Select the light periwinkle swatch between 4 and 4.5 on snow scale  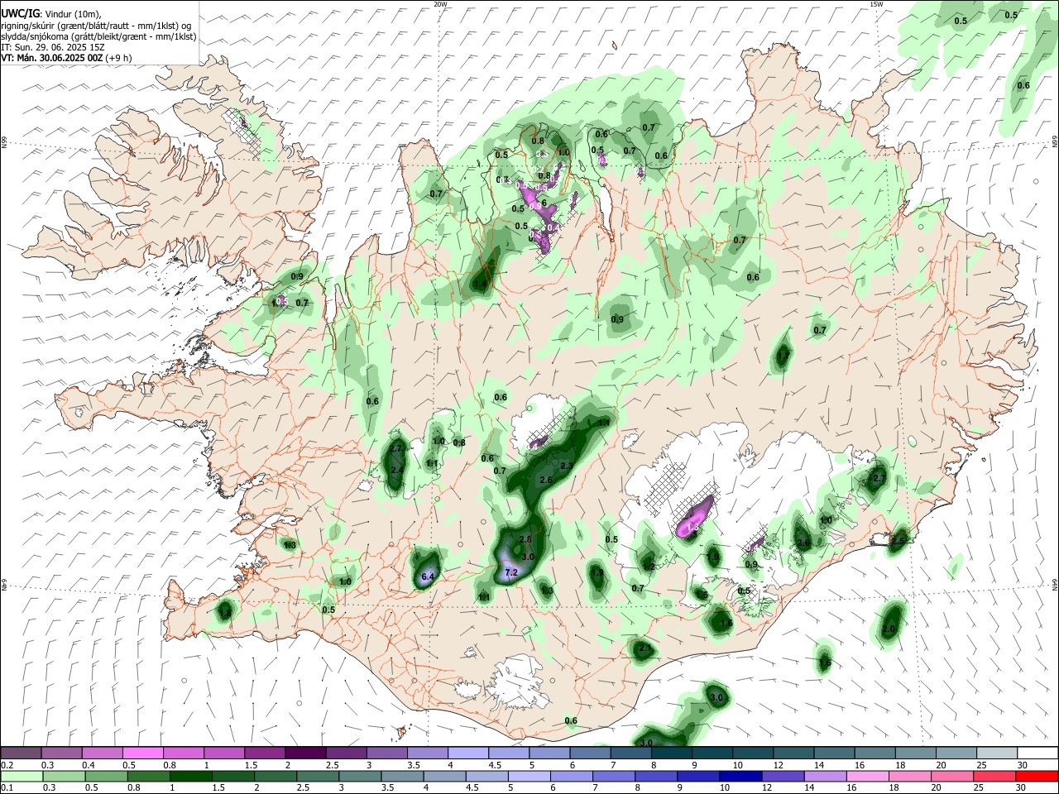pyautogui.click(x=468, y=753)
